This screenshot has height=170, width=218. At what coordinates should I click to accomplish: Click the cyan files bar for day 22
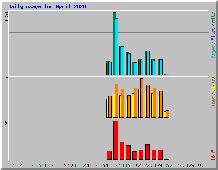coord(148,63)
